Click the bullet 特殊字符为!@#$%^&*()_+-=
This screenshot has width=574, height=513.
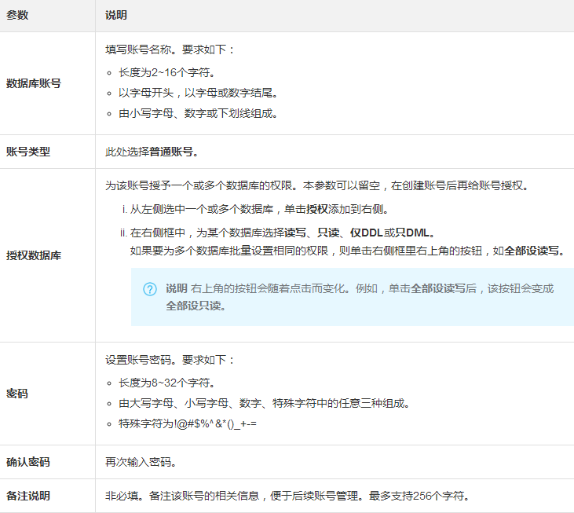(x=188, y=424)
